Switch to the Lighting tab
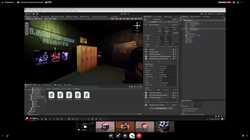Image resolution: width=250 pixels, height=140 pixels. tap(206, 17)
